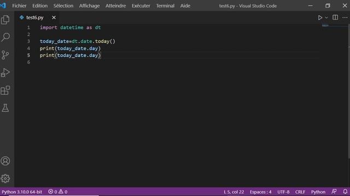This screenshot has height=196, width=350.
Task: Click 'today_date' variable on line 3
Action: [54, 41]
